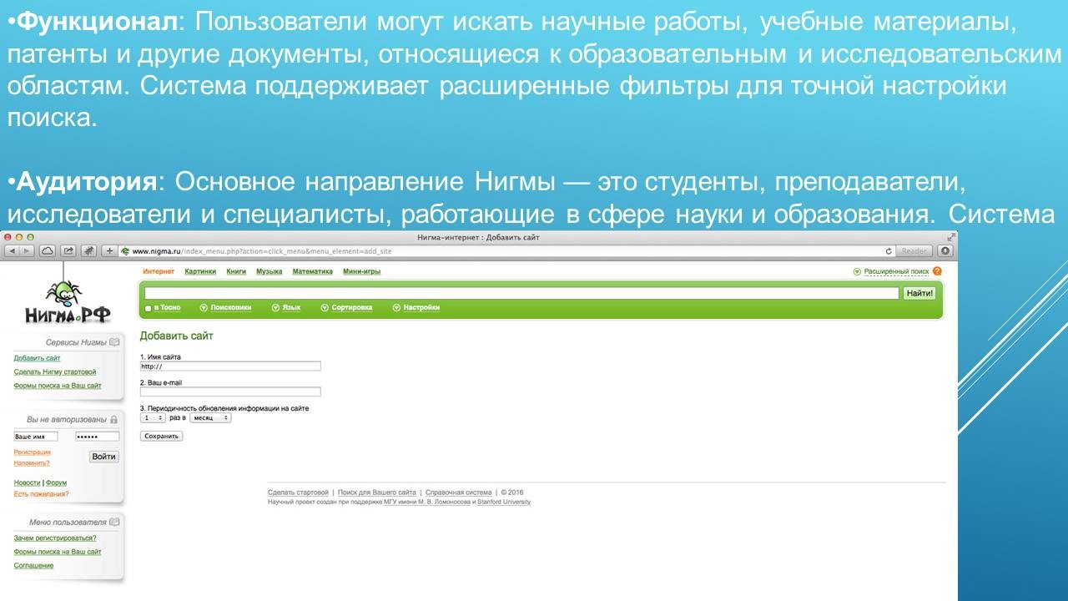
Task: Click the Share icon in browser toolbar
Action: pos(68,250)
